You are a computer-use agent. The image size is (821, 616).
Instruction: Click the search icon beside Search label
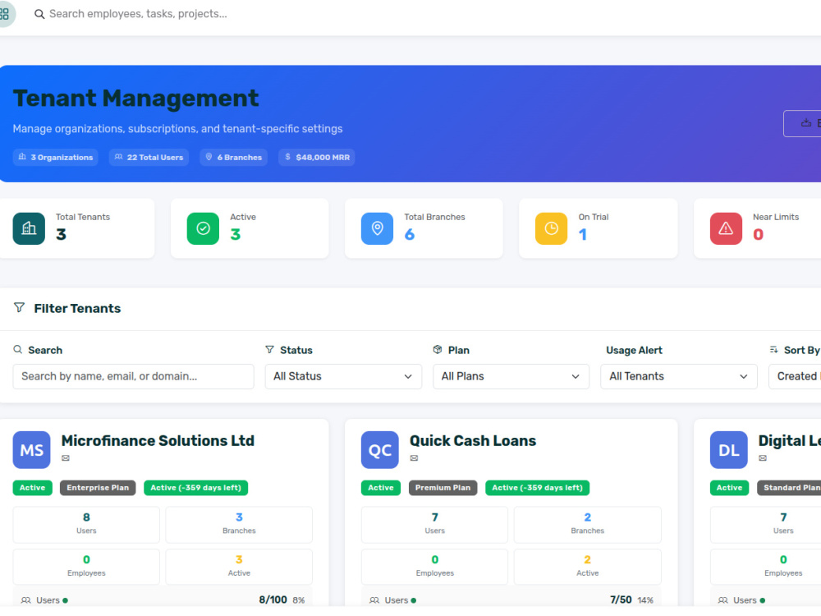click(18, 349)
